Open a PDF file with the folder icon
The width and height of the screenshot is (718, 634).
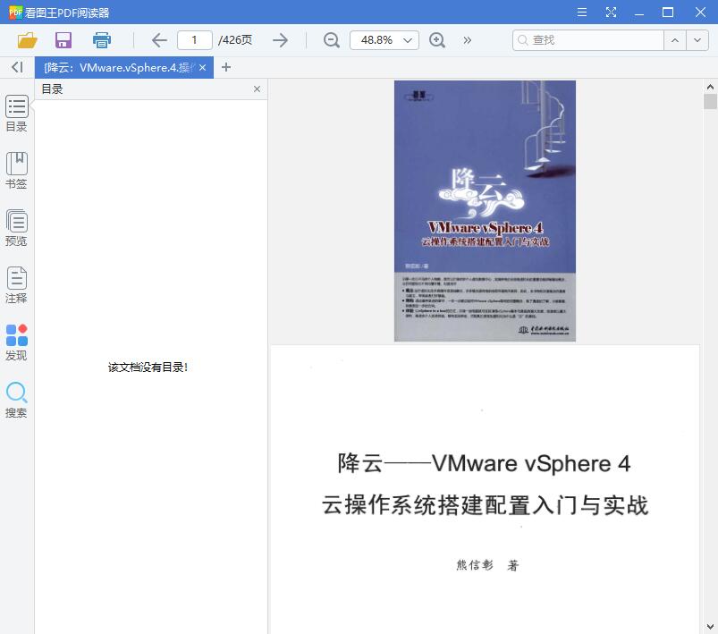[x=28, y=40]
